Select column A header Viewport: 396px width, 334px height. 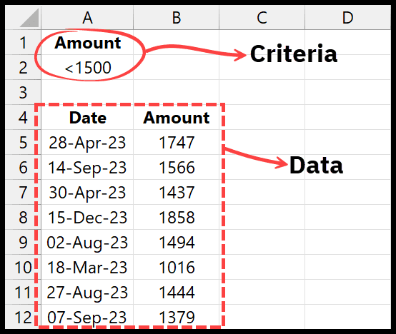coord(87,18)
